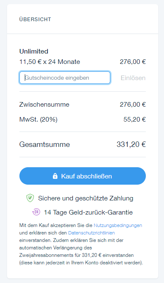
Task: Open the Nutzungsbedingungen link
Action: [118, 225]
